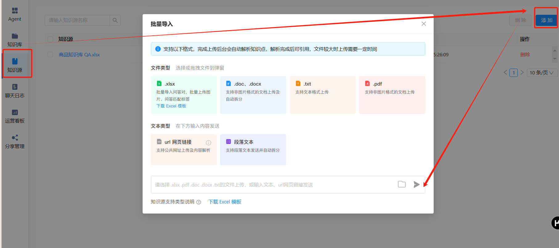
Task: Focus the 请输入知识源名称 search field
Action: [x=77, y=20]
